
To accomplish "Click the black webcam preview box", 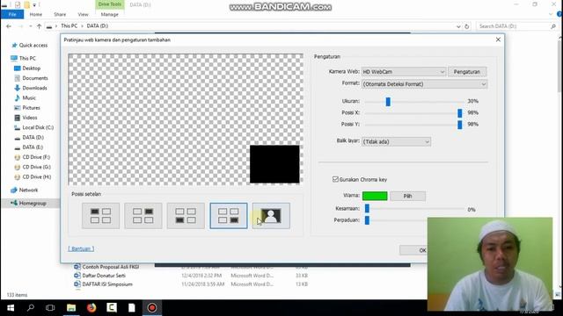I will (x=274, y=164).
